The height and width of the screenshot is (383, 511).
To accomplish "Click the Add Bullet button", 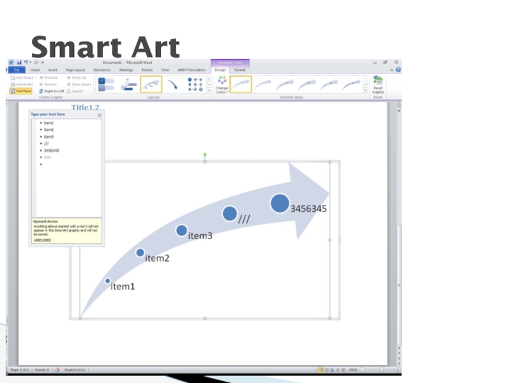I will point(22,84).
